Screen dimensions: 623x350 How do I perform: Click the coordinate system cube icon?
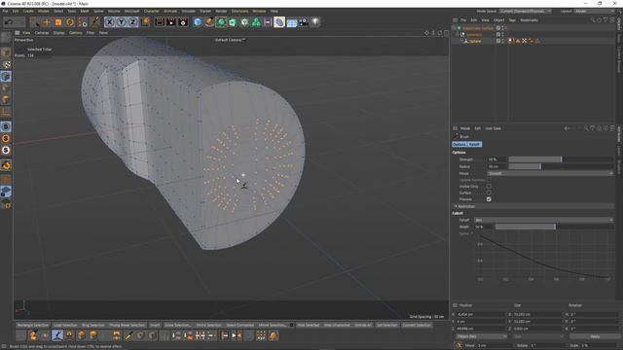(146, 22)
